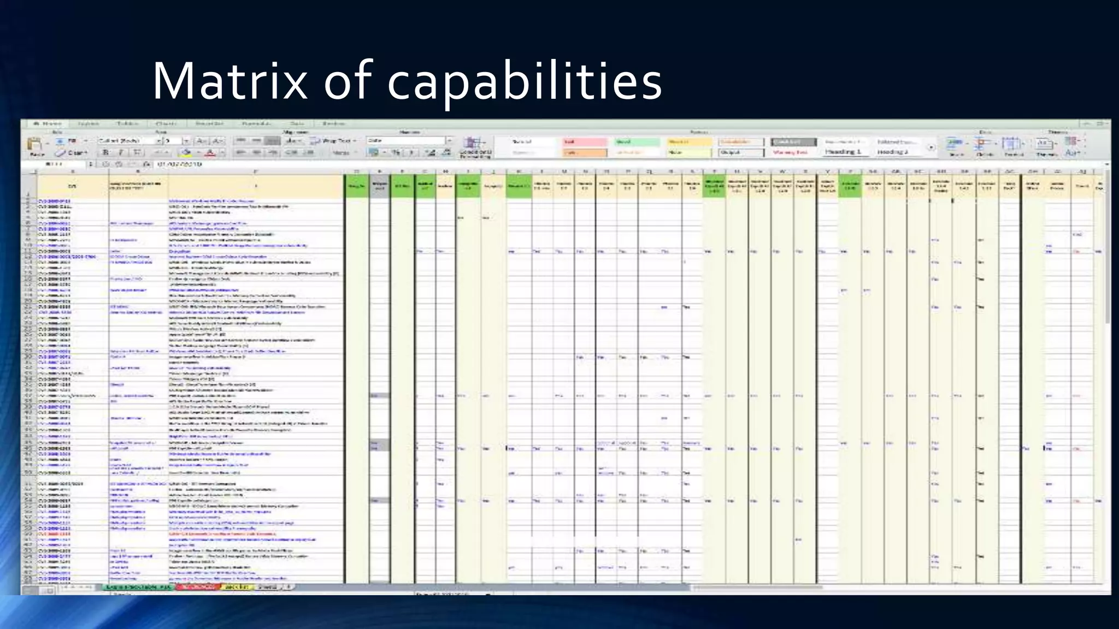Select the yellow sheet tab
This screenshot has height=629, width=1119.
tap(237, 587)
